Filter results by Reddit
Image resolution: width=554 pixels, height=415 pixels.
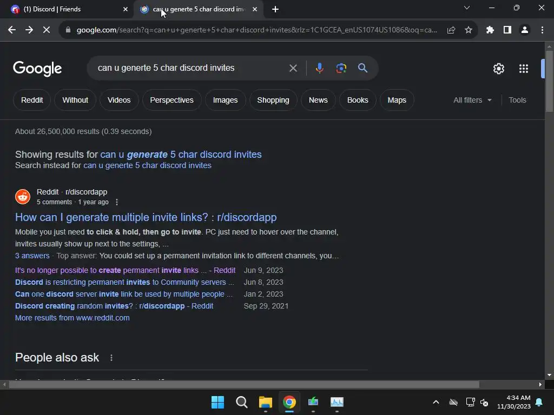32,100
